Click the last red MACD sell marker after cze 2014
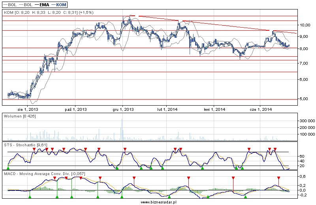Viewport: 316px width, 205px height. click(x=278, y=178)
